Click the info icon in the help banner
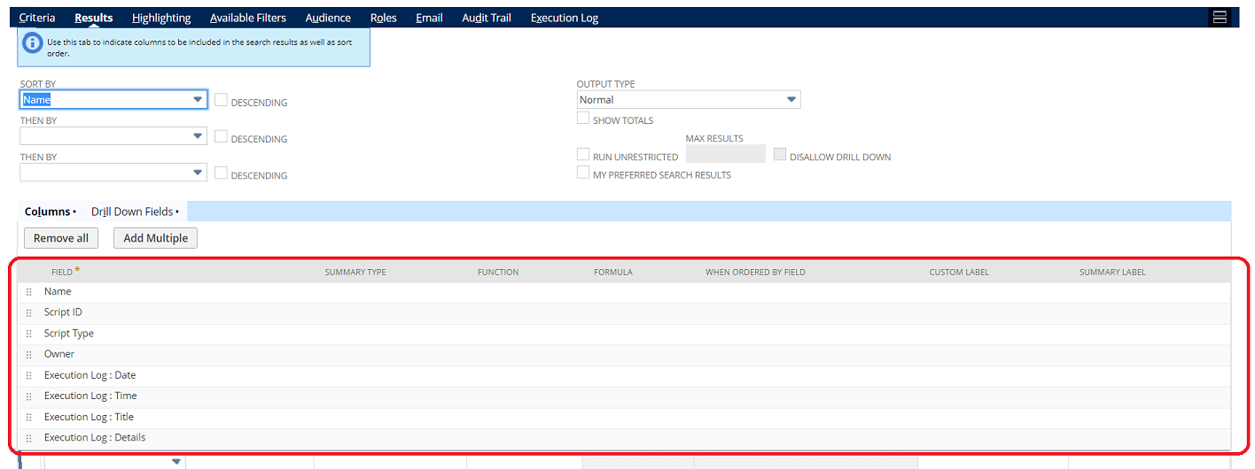Image resolution: width=1255 pixels, height=469 pixels. point(32,42)
